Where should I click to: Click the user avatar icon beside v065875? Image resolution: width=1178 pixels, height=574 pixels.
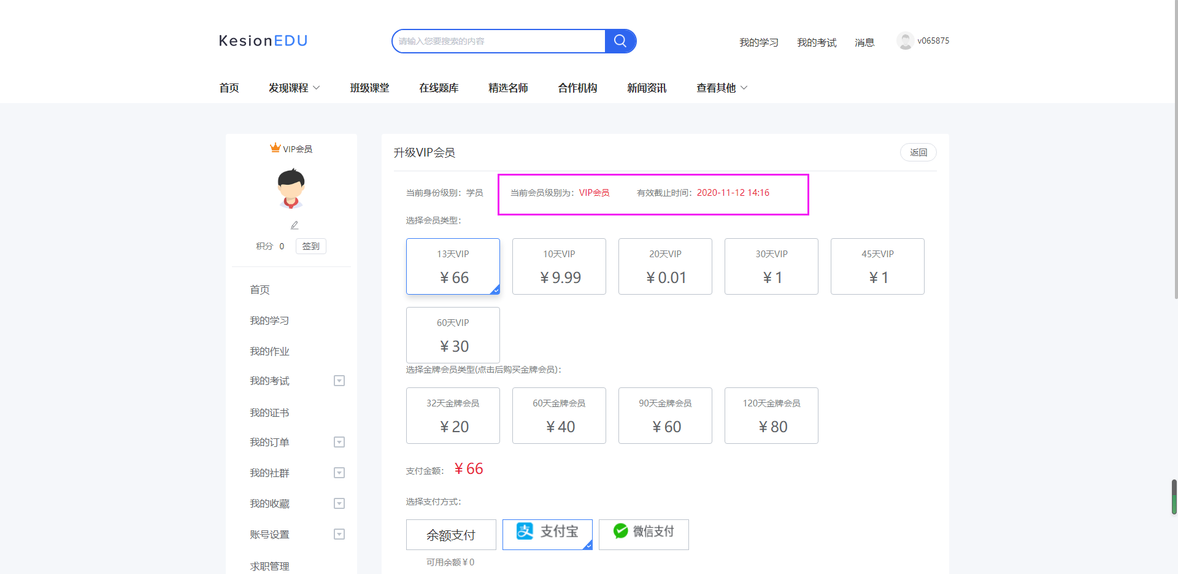tap(905, 41)
